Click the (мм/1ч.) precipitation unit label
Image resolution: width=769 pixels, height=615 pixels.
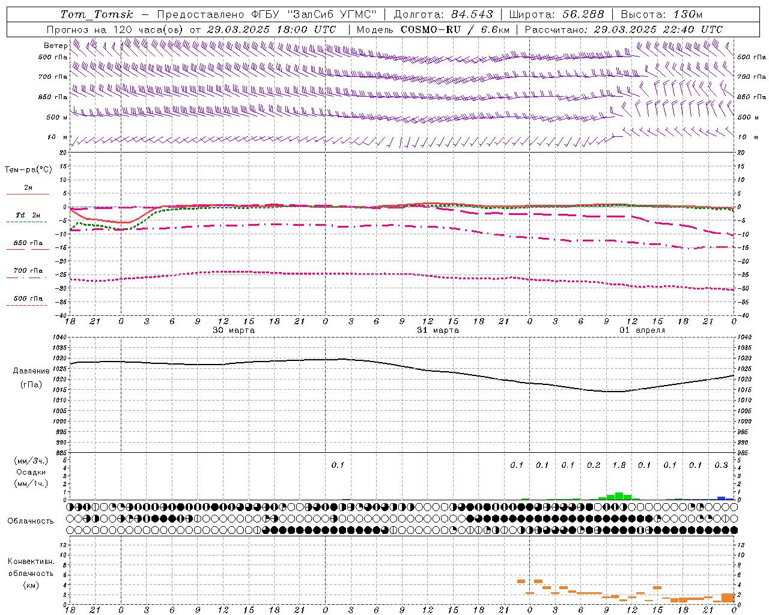(31, 483)
